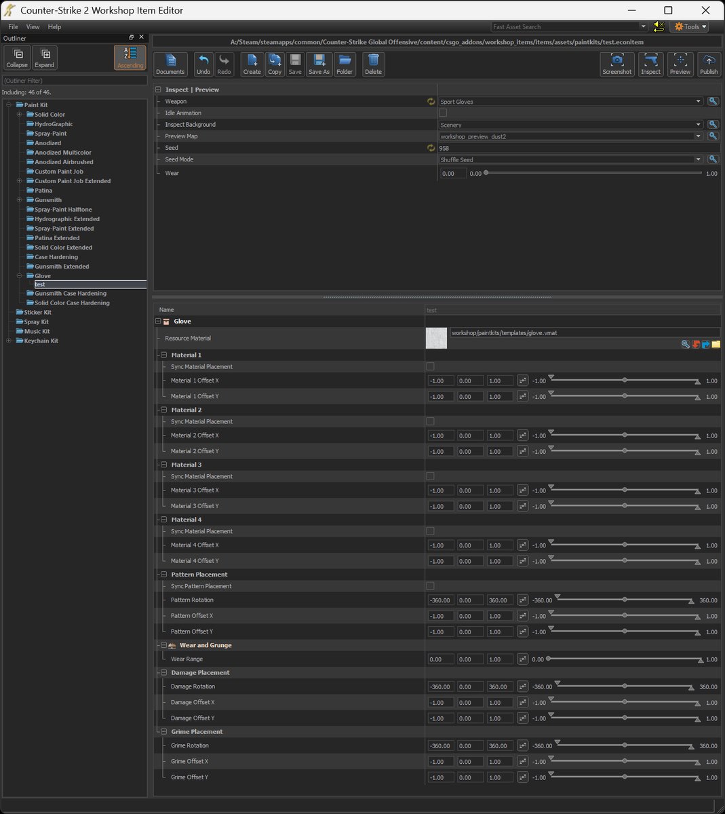Click the Inspect weapon icon

click(x=651, y=64)
